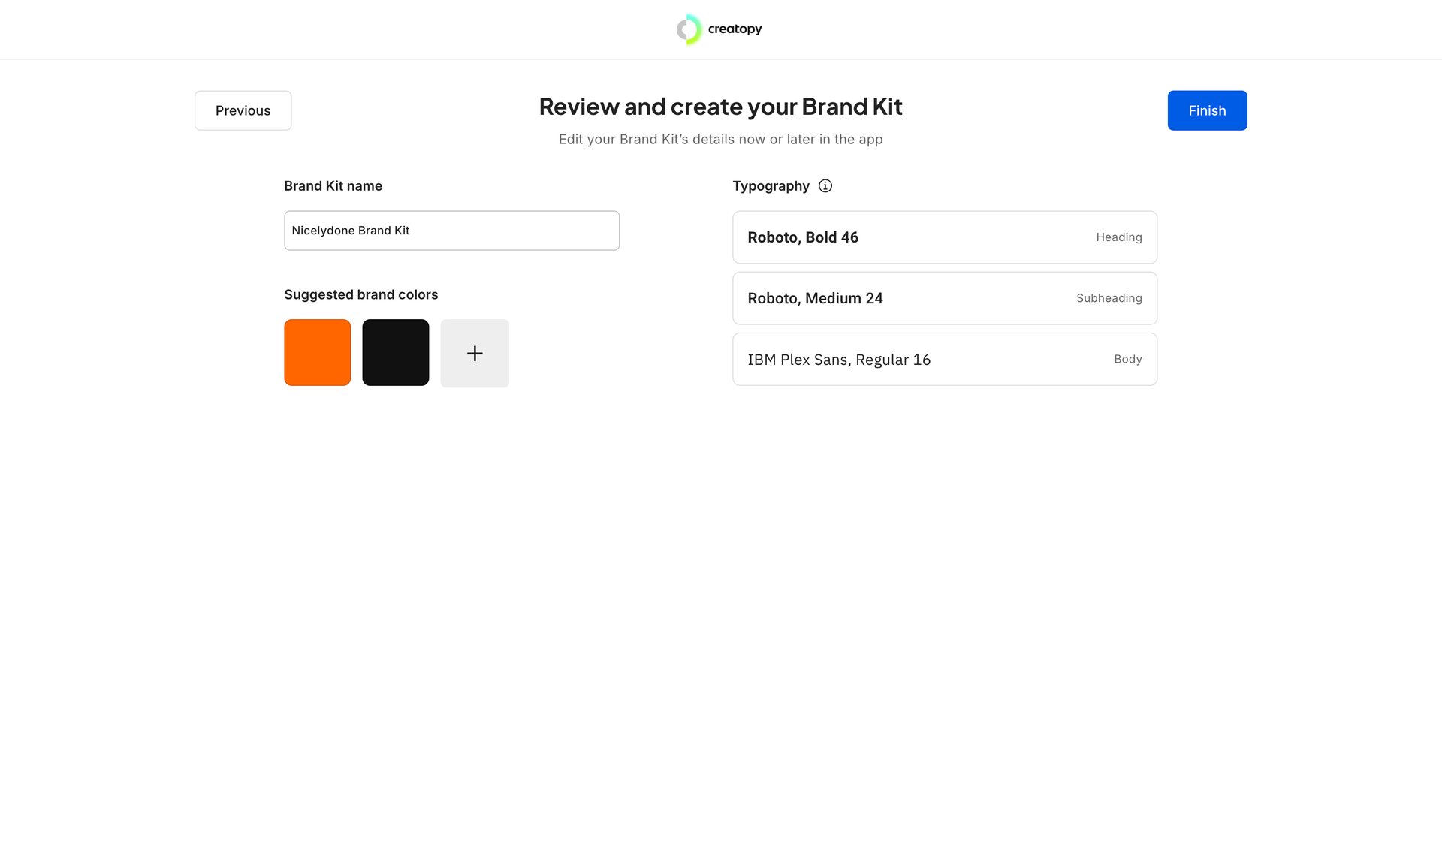Select the IBM Plex Sans Regular 16 Body entry
The image size is (1442, 847).
[945, 359]
